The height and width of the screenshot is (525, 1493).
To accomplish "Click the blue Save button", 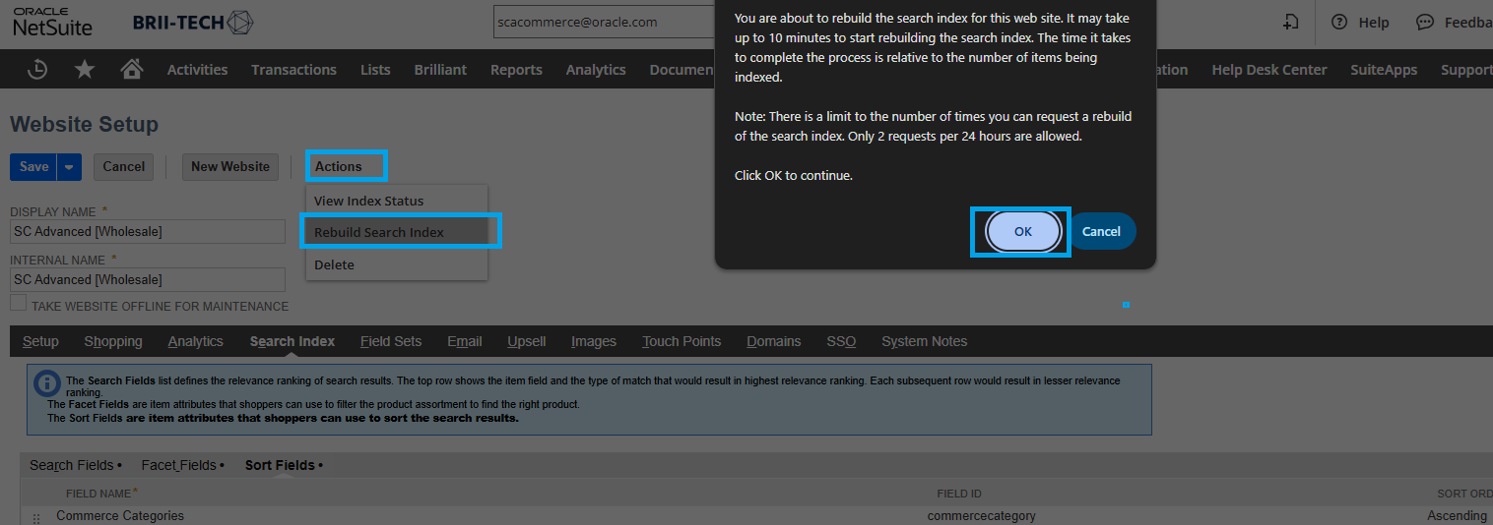I will pyautogui.click(x=33, y=166).
